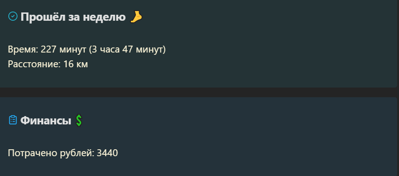This screenshot has width=399, height=176.
Task: Click the Расстояние label
Action: click(34, 64)
